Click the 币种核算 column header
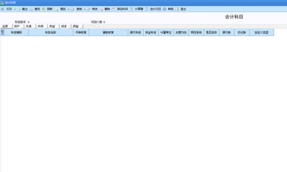 click(x=81, y=33)
